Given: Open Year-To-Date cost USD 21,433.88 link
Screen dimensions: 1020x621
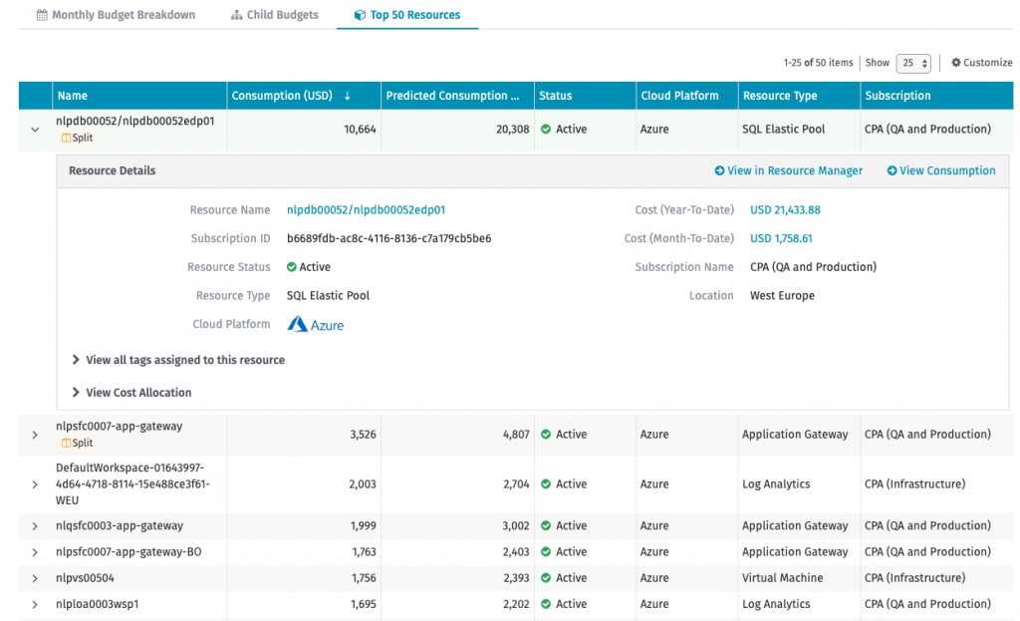Looking at the screenshot, I should [x=785, y=210].
